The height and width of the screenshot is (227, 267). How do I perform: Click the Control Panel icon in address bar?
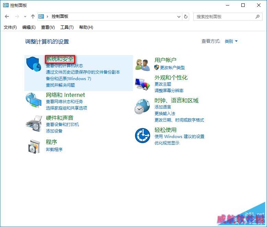(x=41, y=16)
